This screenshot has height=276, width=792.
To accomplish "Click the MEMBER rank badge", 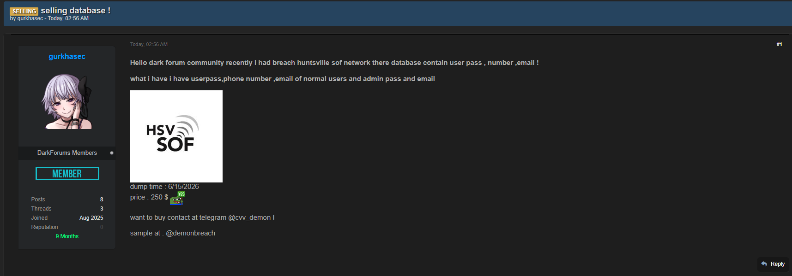I will (67, 174).
